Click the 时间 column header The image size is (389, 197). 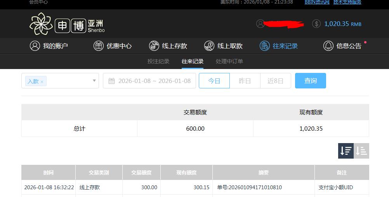tap(49, 173)
